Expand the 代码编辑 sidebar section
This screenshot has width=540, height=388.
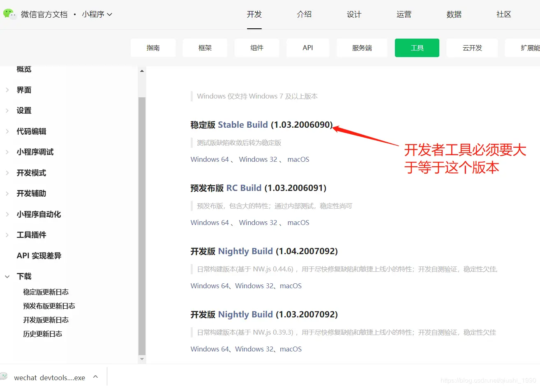coord(7,131)
